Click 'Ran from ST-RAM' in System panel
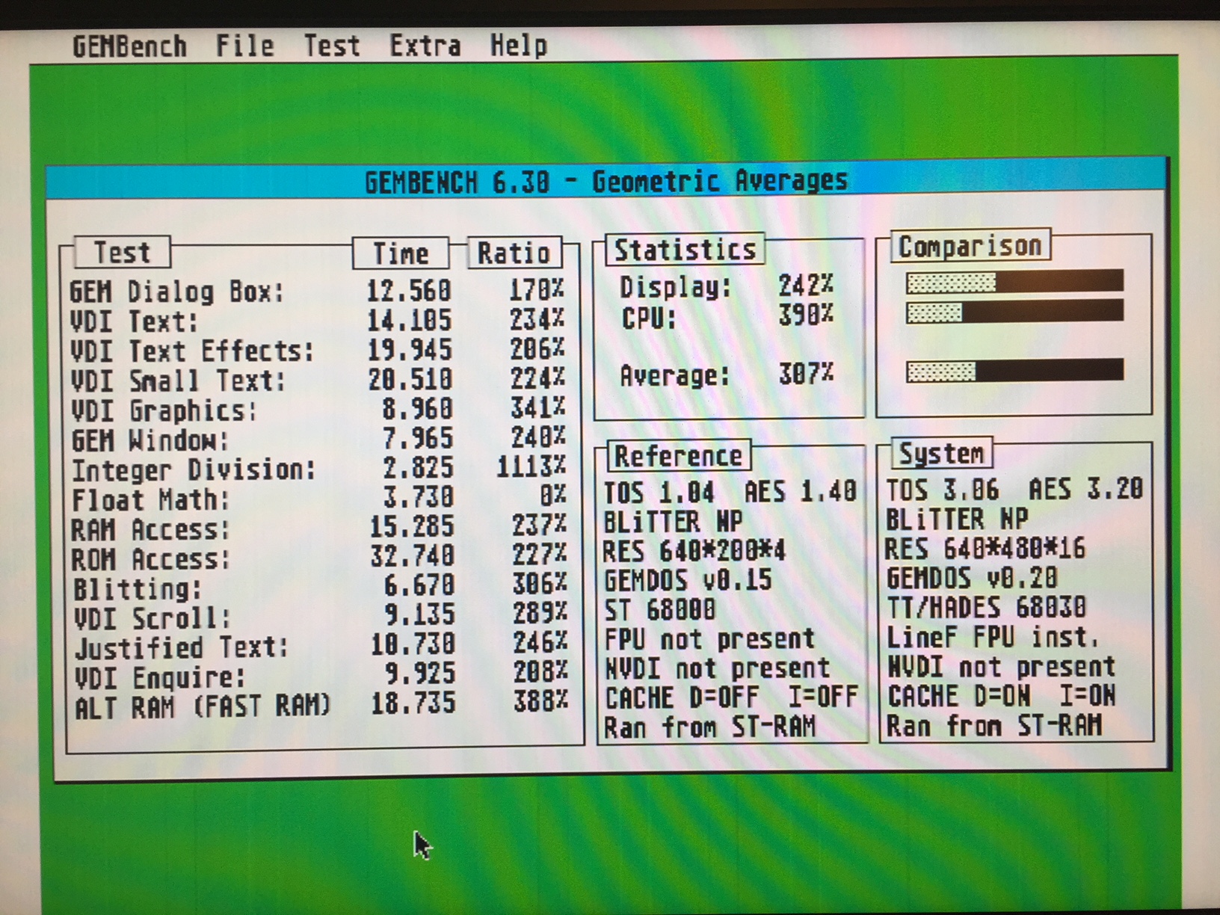 click(x=994, y=725)
